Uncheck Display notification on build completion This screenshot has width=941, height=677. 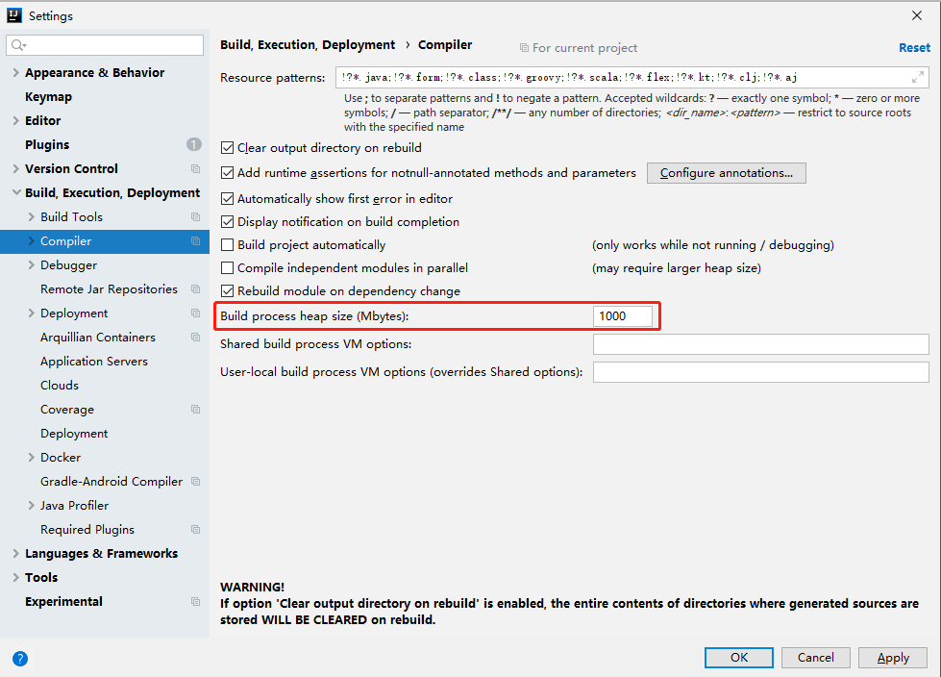click(228, 221)
